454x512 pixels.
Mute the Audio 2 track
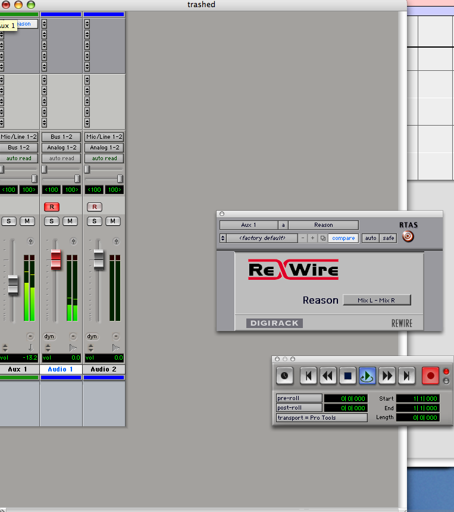click(x=113, y=221)
